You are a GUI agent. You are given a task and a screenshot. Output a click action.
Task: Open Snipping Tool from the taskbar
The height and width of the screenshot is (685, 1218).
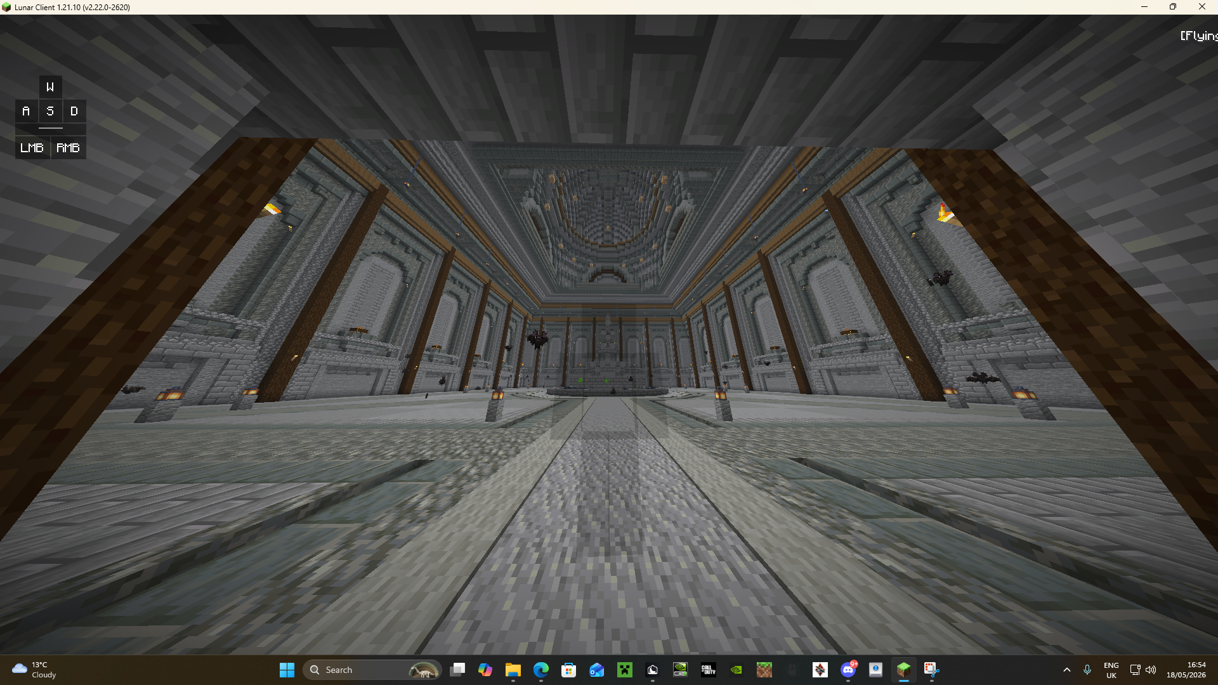pos(932,670)
